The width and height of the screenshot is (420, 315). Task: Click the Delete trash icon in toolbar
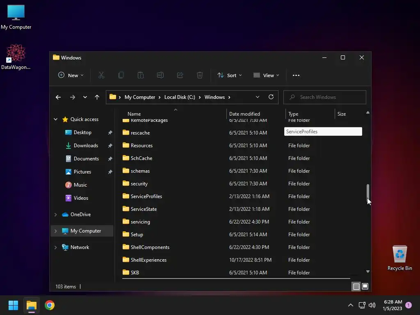200,75
